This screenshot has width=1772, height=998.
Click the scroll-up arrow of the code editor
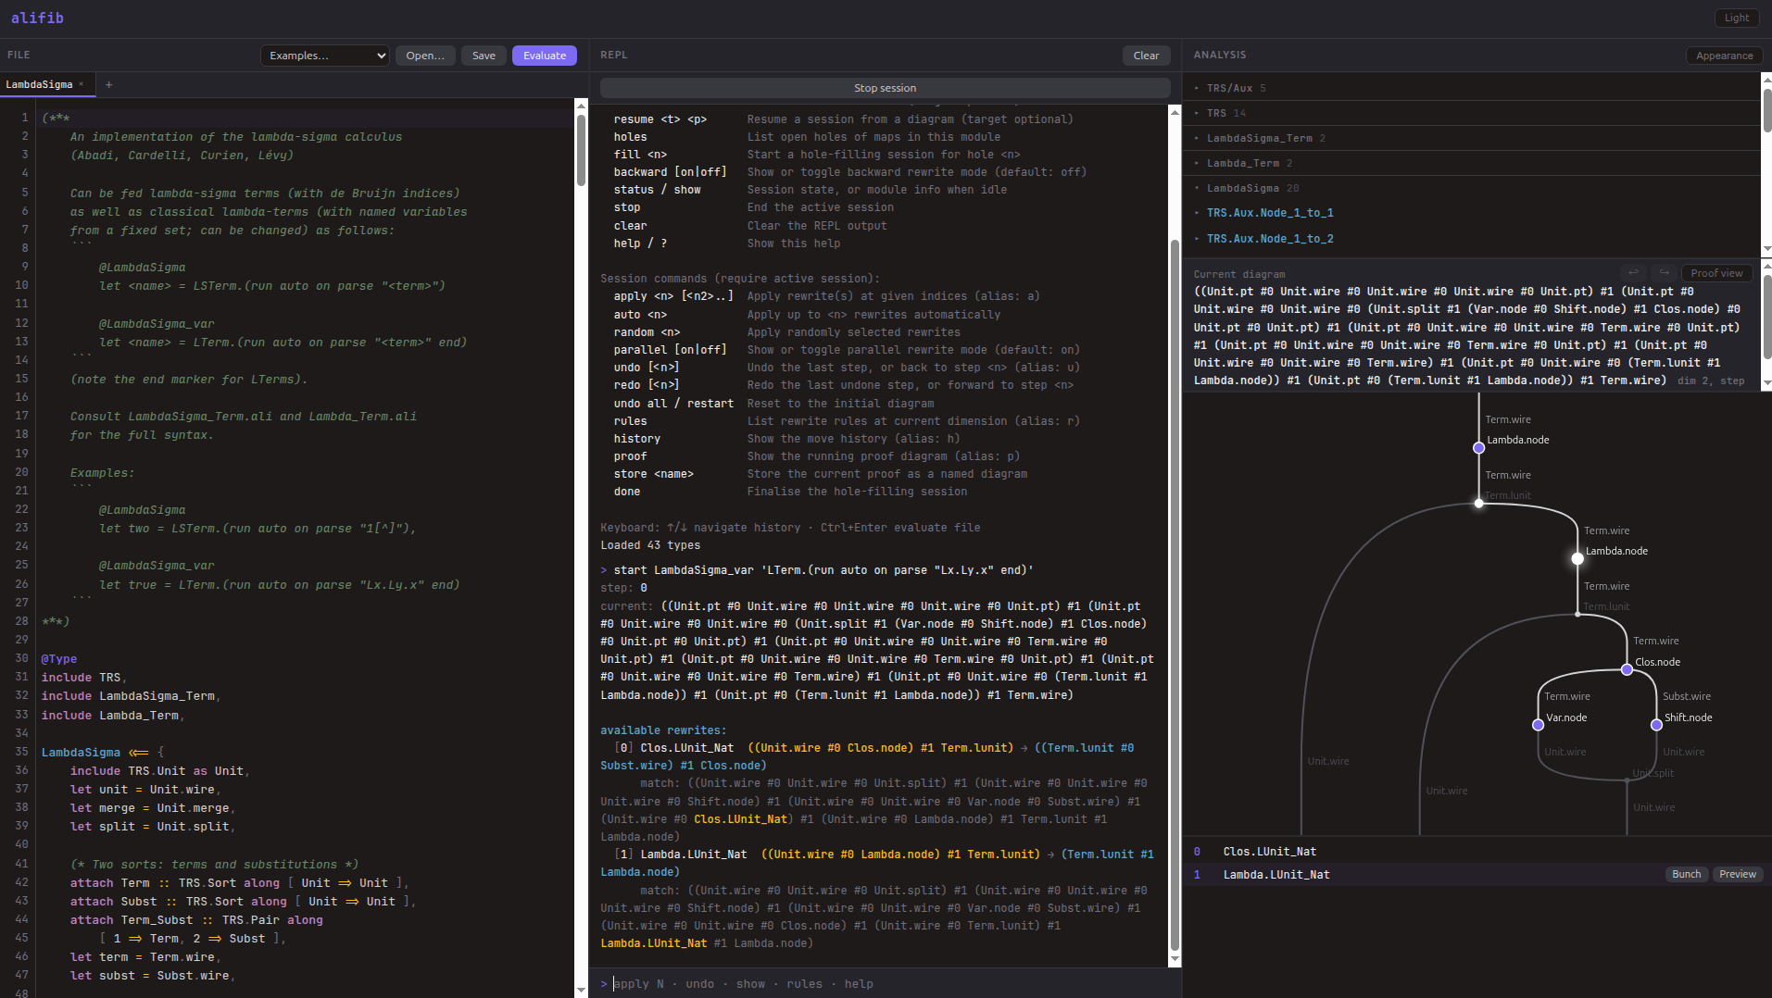581,106
